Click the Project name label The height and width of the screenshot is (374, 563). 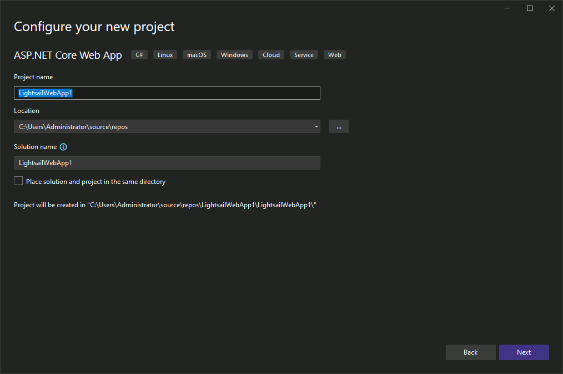click(33, 77)
